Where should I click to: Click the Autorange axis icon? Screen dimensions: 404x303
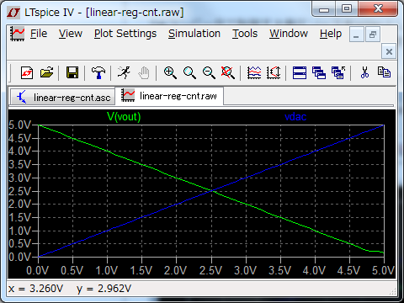pyautogui.click(x=274, y=72)
